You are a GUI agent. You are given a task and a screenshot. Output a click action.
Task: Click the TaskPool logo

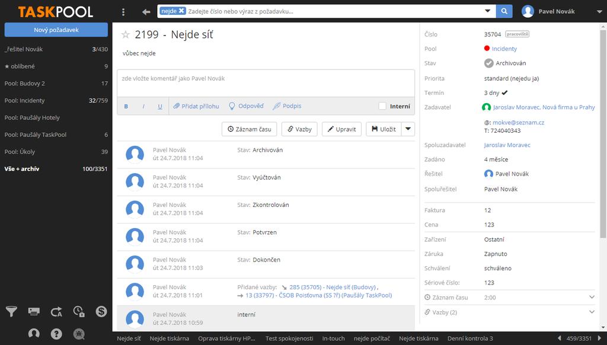point(55,12)
